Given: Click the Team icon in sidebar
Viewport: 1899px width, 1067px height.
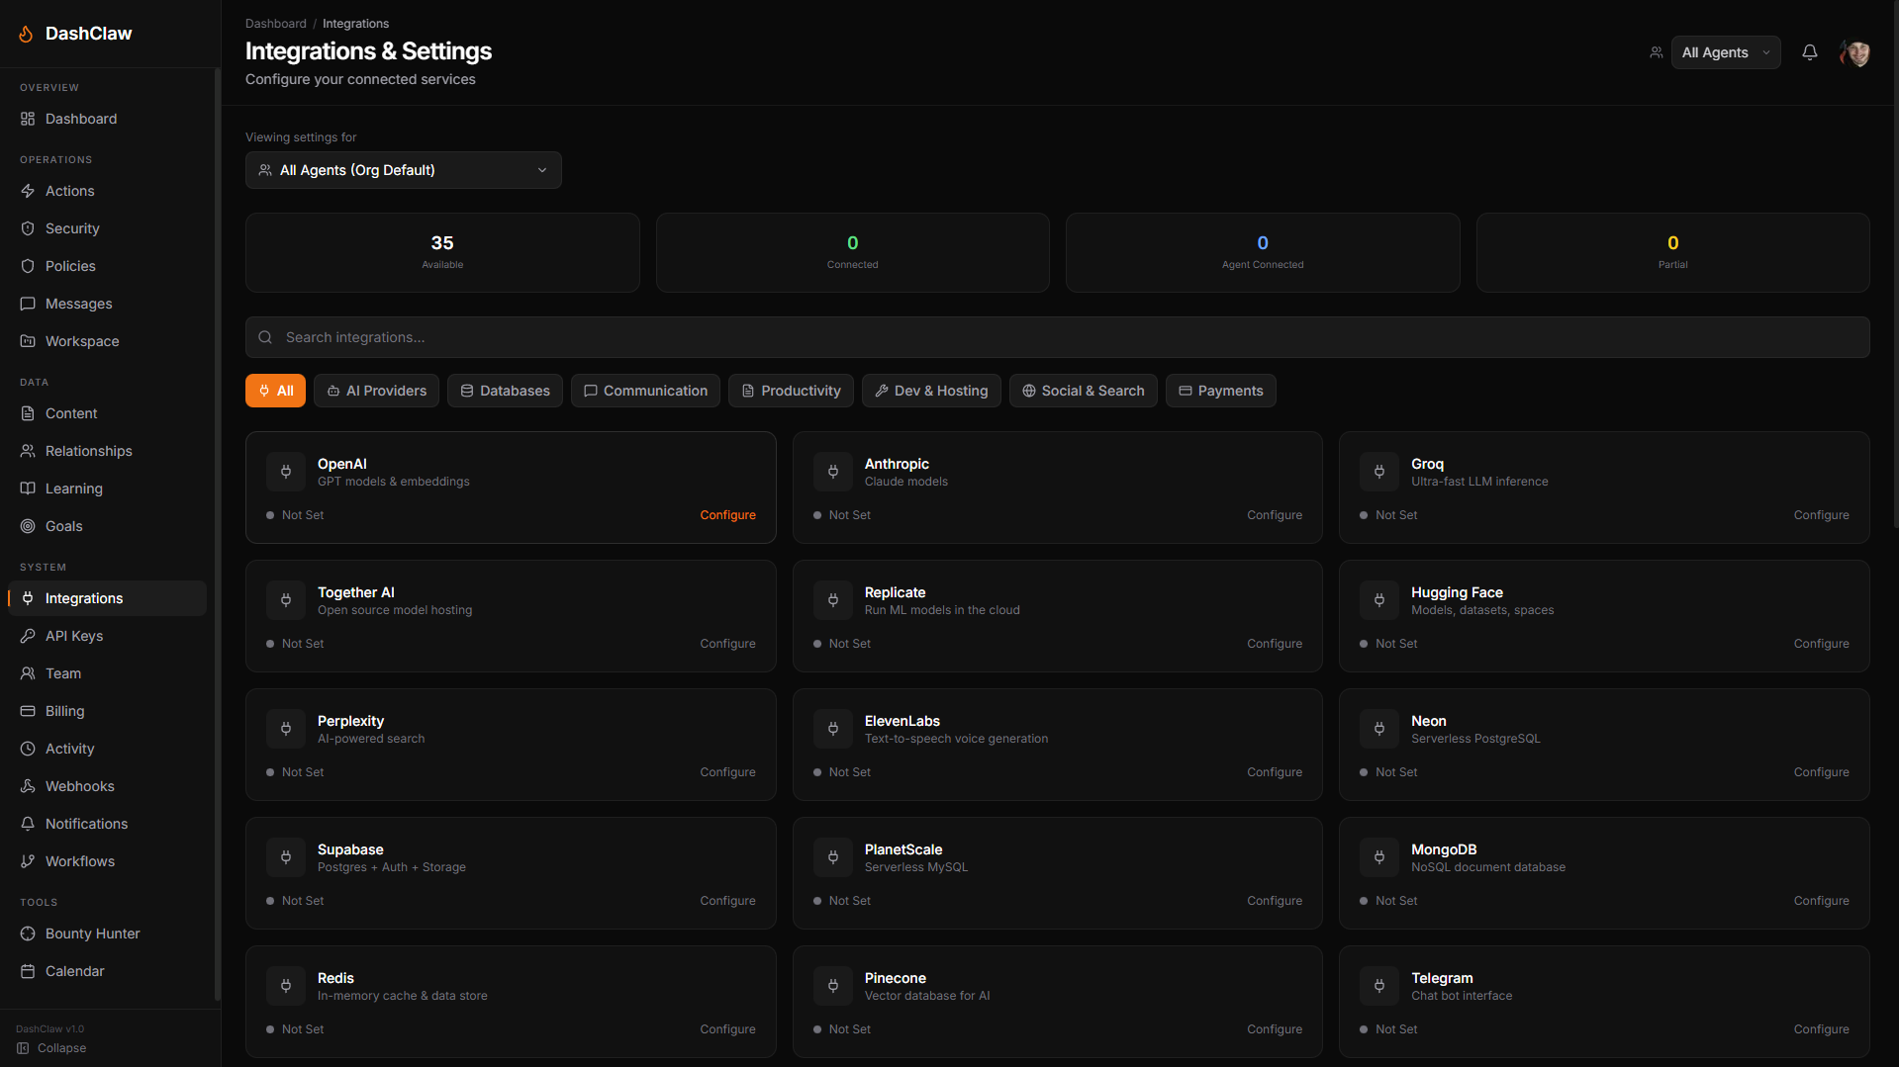Looking at the screenshot, I should point(28,673).
